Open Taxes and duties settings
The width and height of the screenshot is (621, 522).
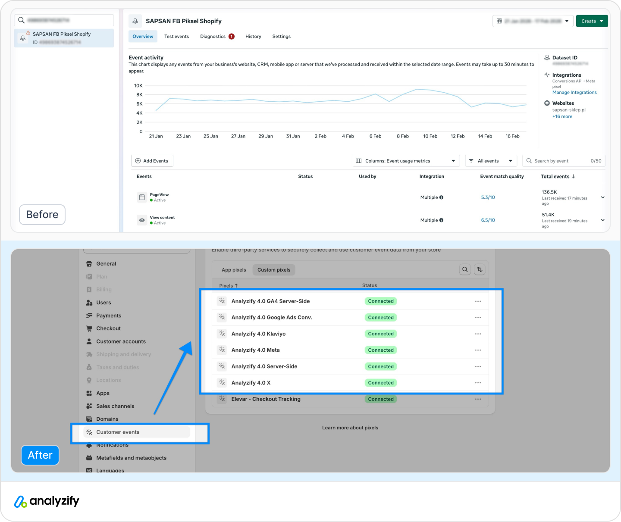(118, 367)
